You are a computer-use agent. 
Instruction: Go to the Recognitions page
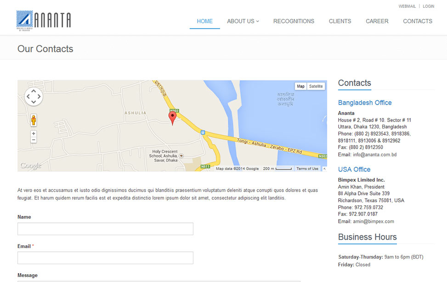coord(294,21)
